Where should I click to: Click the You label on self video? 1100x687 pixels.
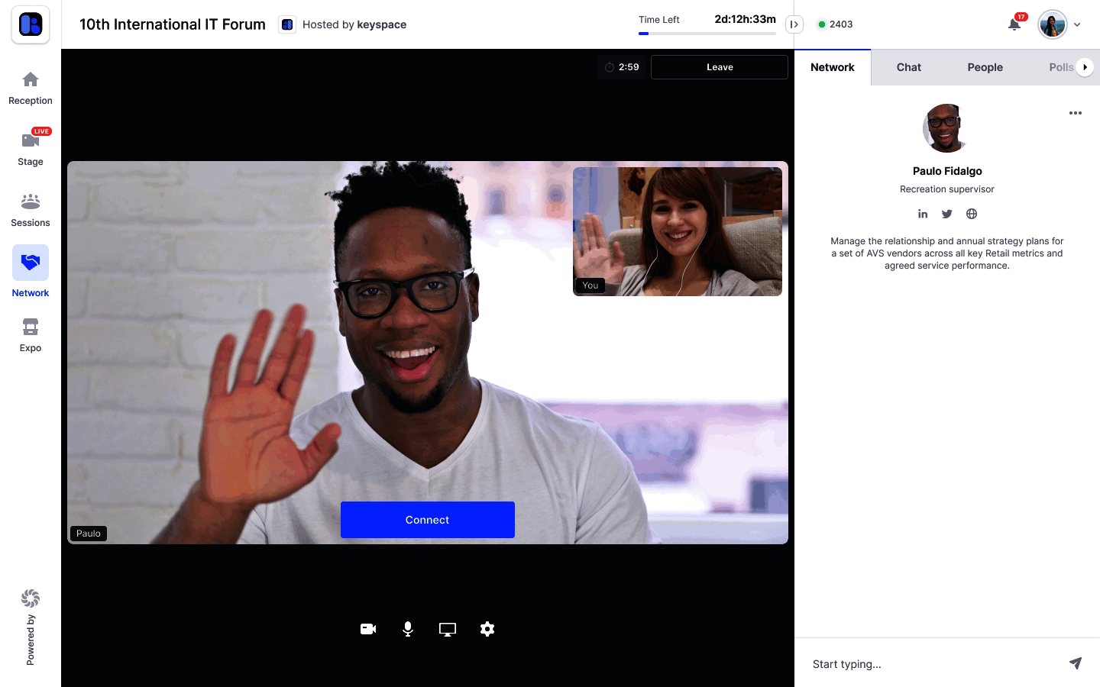click(x=590, y=285)
